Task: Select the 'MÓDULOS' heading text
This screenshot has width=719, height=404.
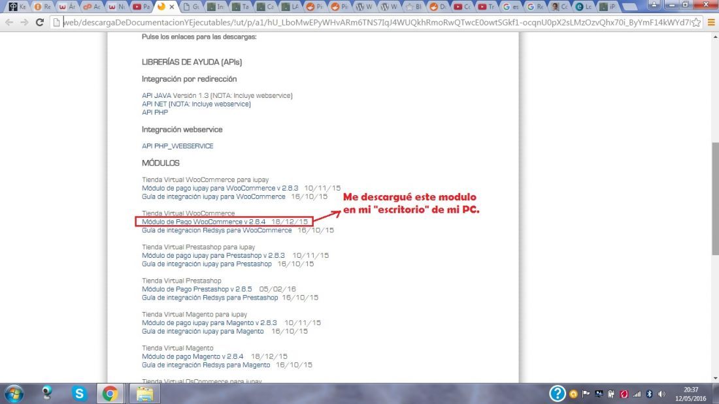Action: [x=161, y=163]
